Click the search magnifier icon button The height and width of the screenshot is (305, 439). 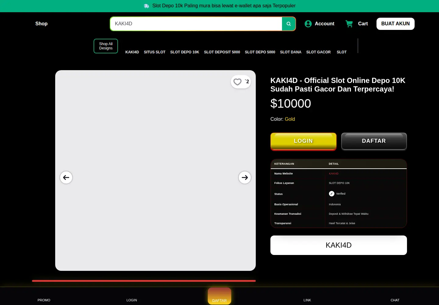click(289, 24)
